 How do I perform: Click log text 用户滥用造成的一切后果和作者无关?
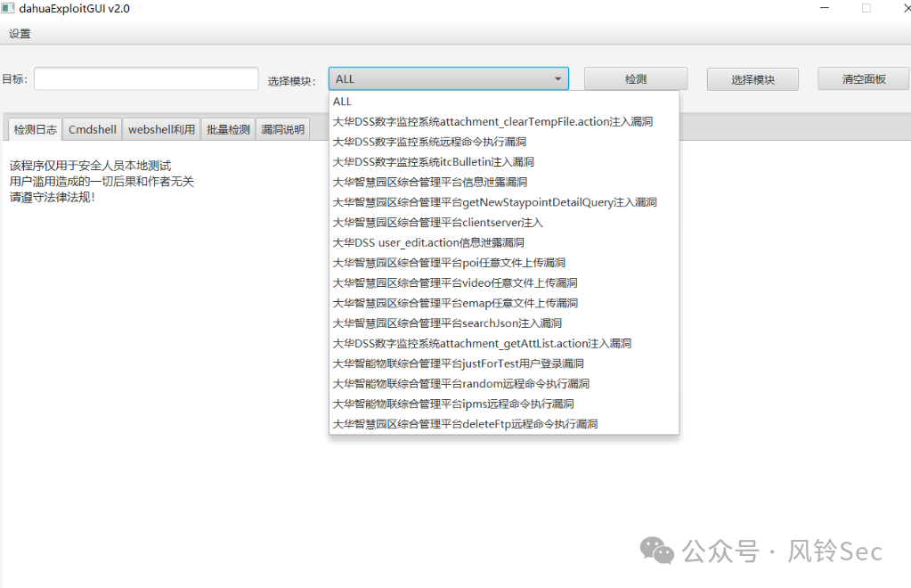click(x=102, y=181)
